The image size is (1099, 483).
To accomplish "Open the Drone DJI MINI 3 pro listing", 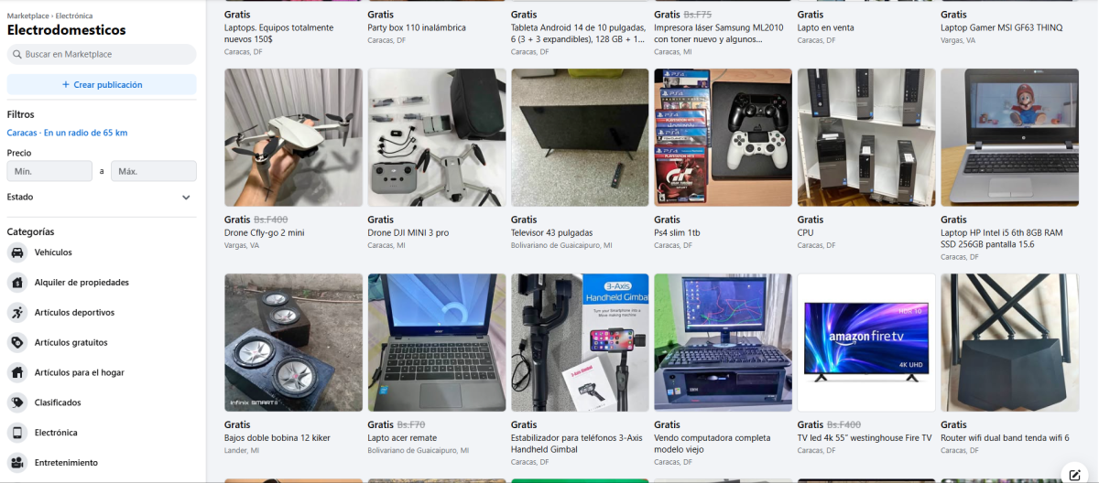I will coord(437,137).
